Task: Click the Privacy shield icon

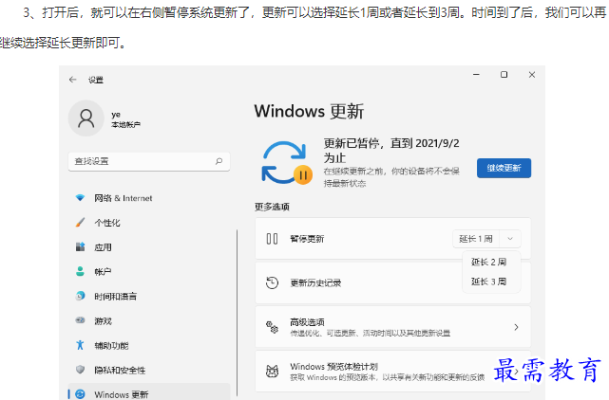Action: [80, 370]
